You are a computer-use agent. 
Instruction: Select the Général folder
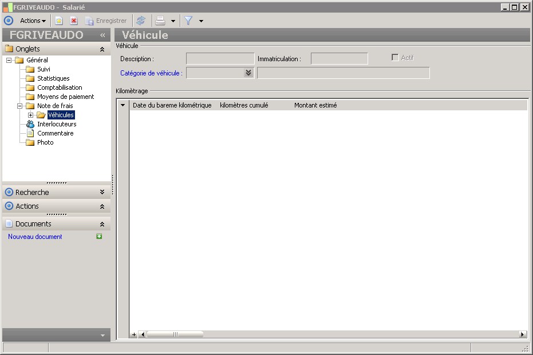click(37, 60)
